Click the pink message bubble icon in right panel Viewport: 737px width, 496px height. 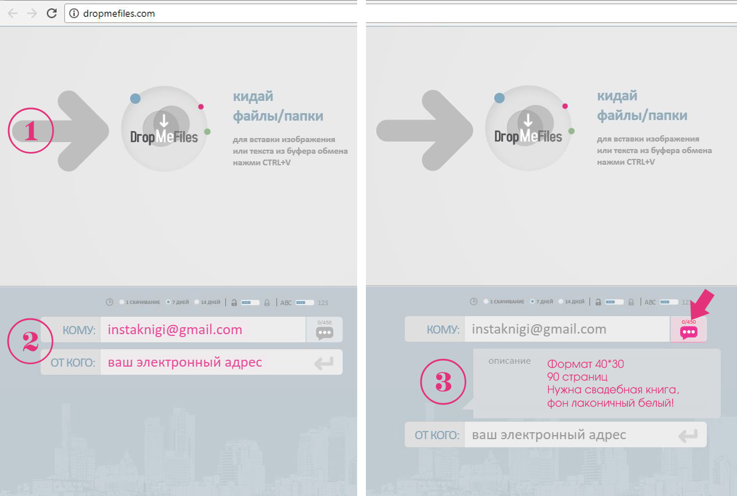[689, 332]
